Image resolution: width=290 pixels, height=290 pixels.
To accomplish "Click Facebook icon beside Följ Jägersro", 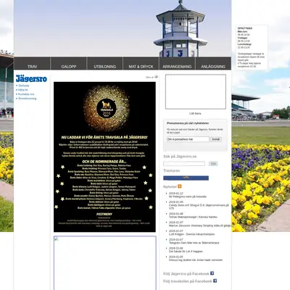I will tap(212, 273).
